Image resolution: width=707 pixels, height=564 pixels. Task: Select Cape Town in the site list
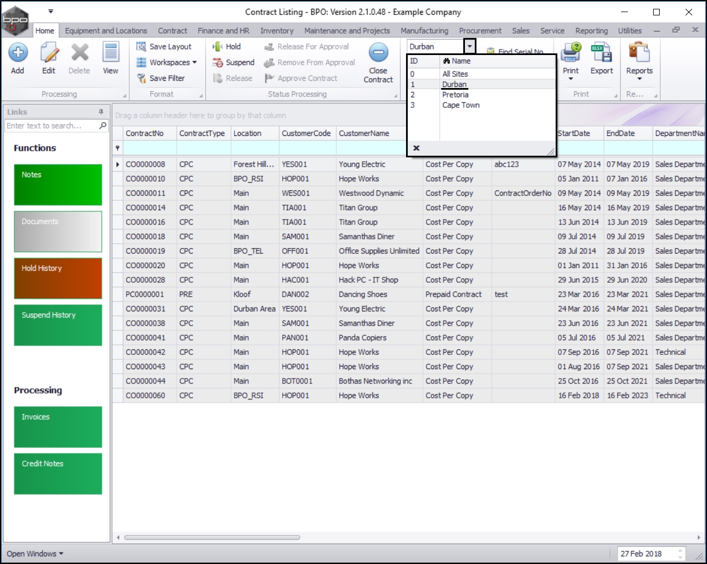(481, 105)
